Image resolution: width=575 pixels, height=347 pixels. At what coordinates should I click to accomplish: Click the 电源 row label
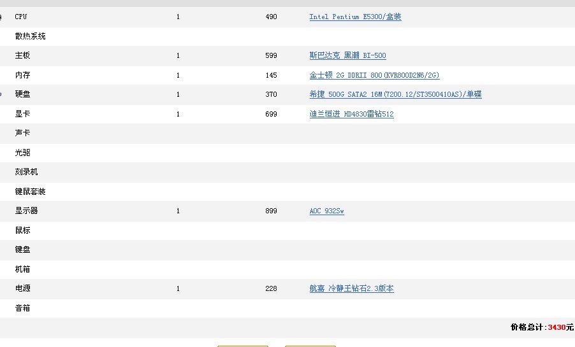[22, 288]
